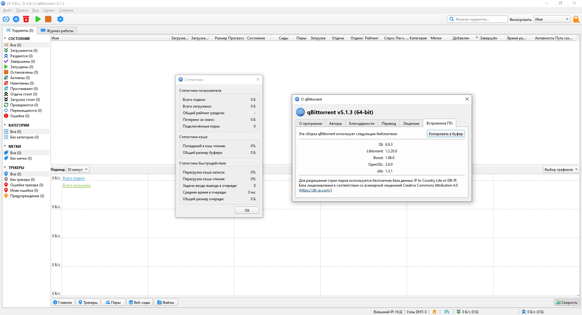
Task: Click the red delete torrent icon
Action: click(x=26, y=19)
